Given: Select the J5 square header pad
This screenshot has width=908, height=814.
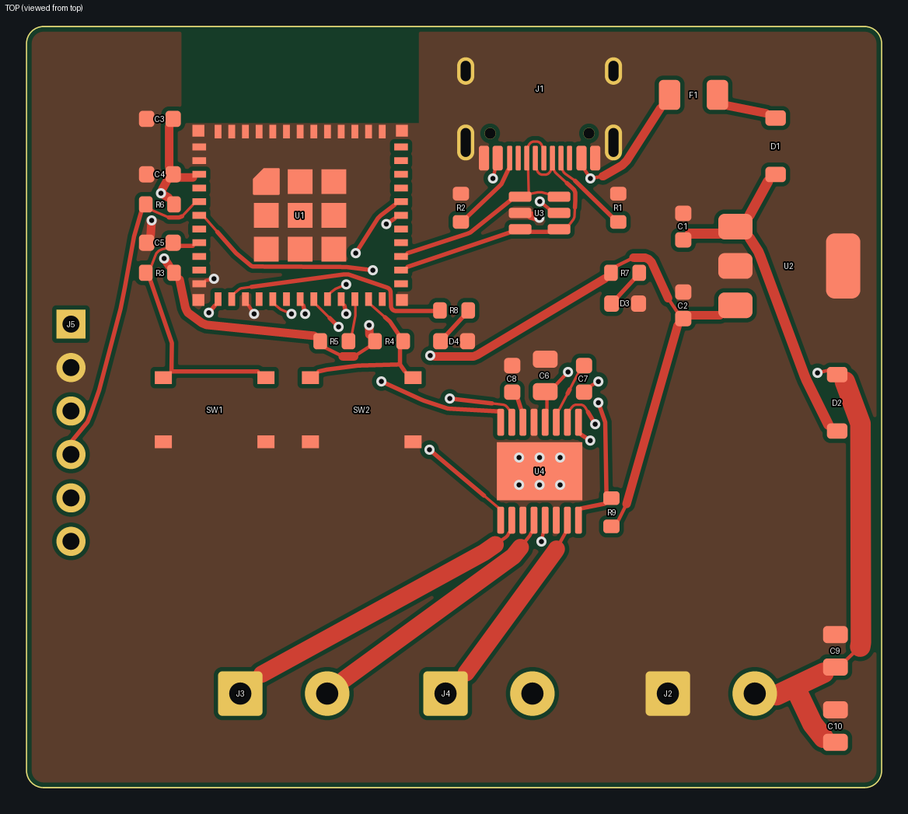Looking at the screenshot, I should click(71, 324).
